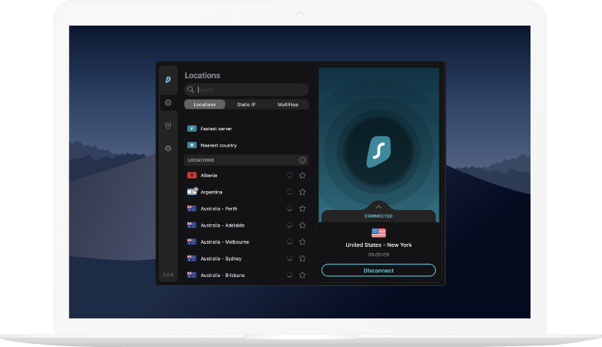Switch to the MultiHop tab
Viewport: 602px width, 347px height.
click(288, 105)
